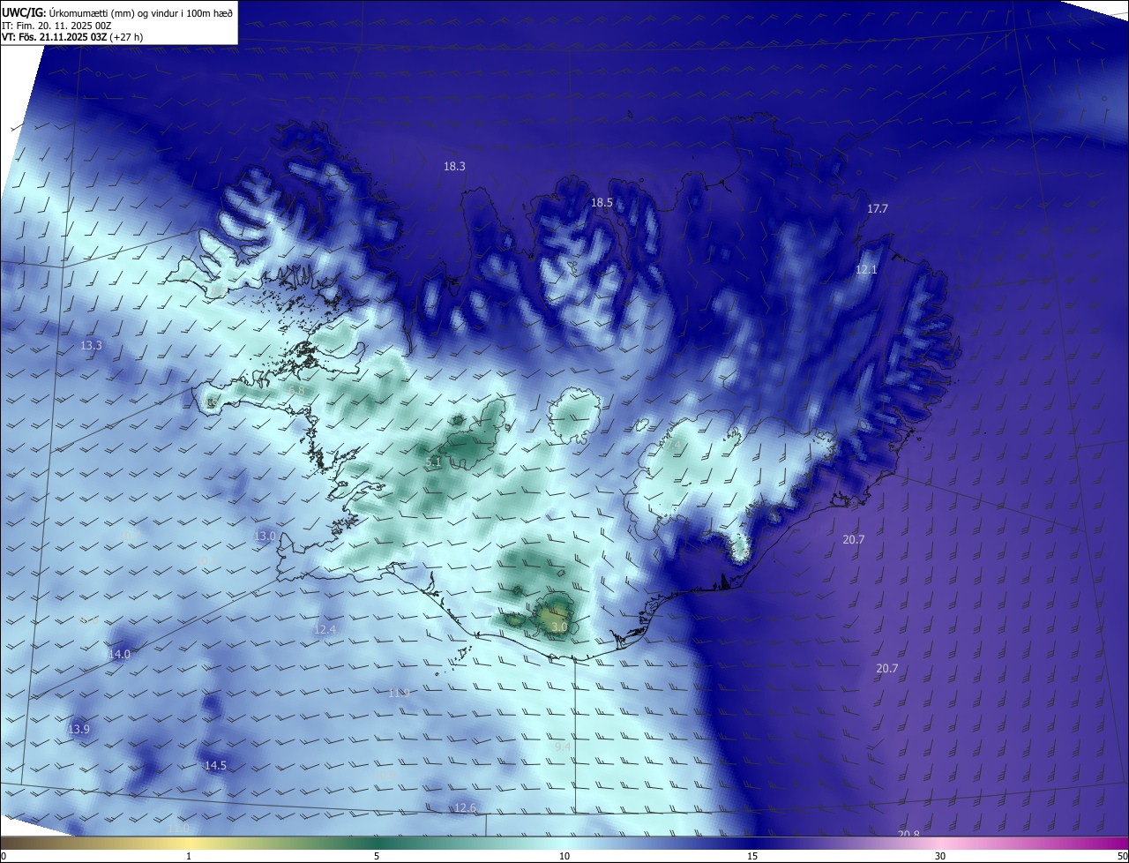1129x863 pixels.
Task: Click the 20.8 value label
Action: coord(908,833)
